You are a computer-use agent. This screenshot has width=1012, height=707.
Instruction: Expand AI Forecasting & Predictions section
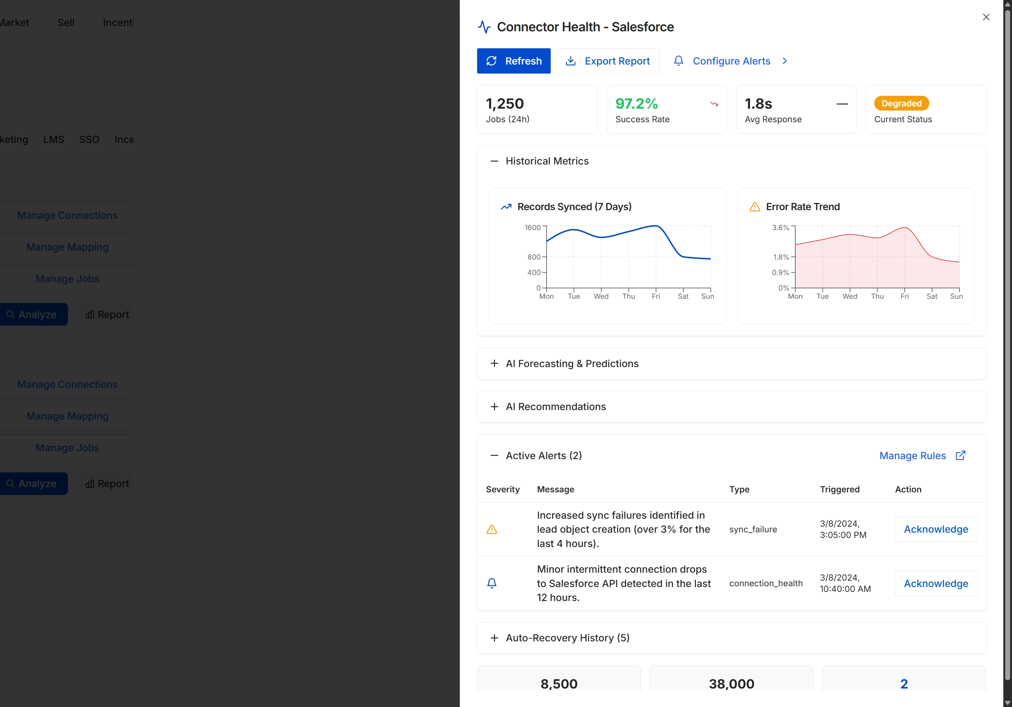[494, 363]
